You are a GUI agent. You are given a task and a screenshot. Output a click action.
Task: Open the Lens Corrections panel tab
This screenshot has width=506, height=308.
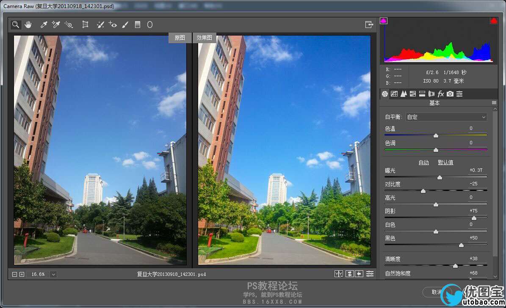(x=431, y=94)
